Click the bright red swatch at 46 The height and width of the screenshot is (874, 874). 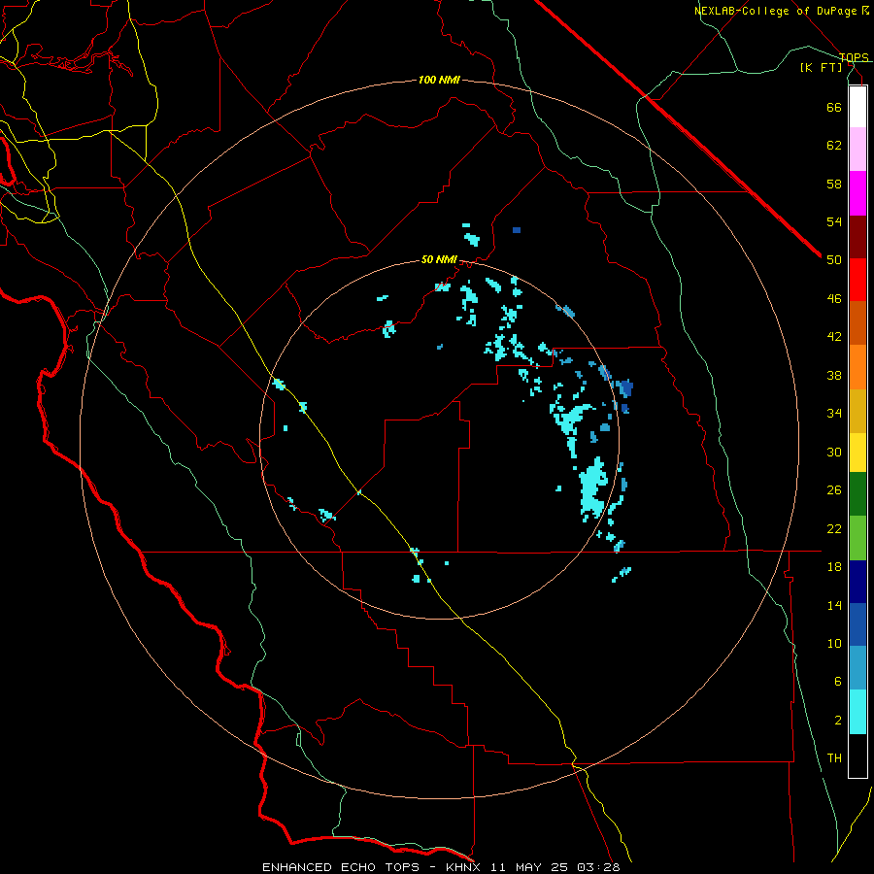857,280
